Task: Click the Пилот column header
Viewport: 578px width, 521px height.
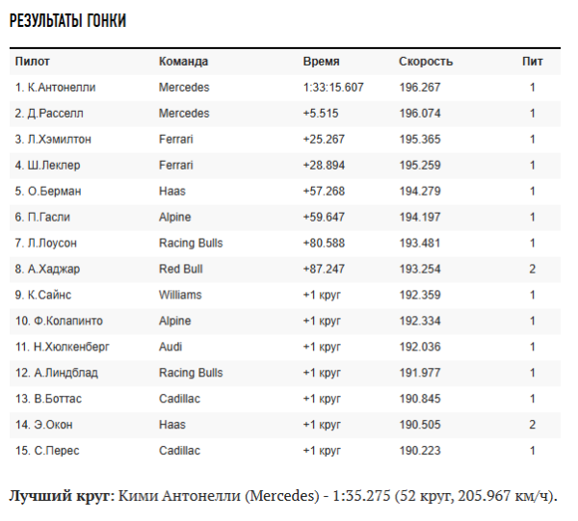Action: pyautogui.click(x=33, y=62)
